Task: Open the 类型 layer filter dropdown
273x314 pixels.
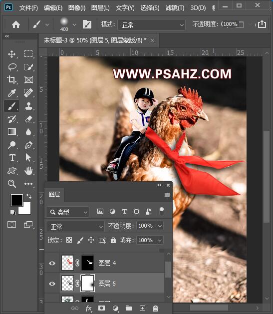Action: [x=68, y=212]
